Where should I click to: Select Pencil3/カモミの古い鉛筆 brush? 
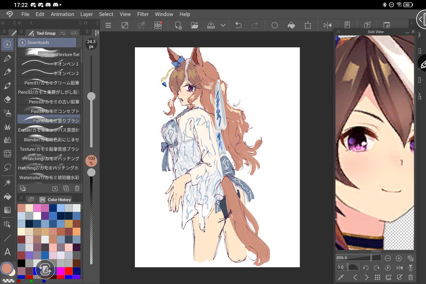point(49,102)
